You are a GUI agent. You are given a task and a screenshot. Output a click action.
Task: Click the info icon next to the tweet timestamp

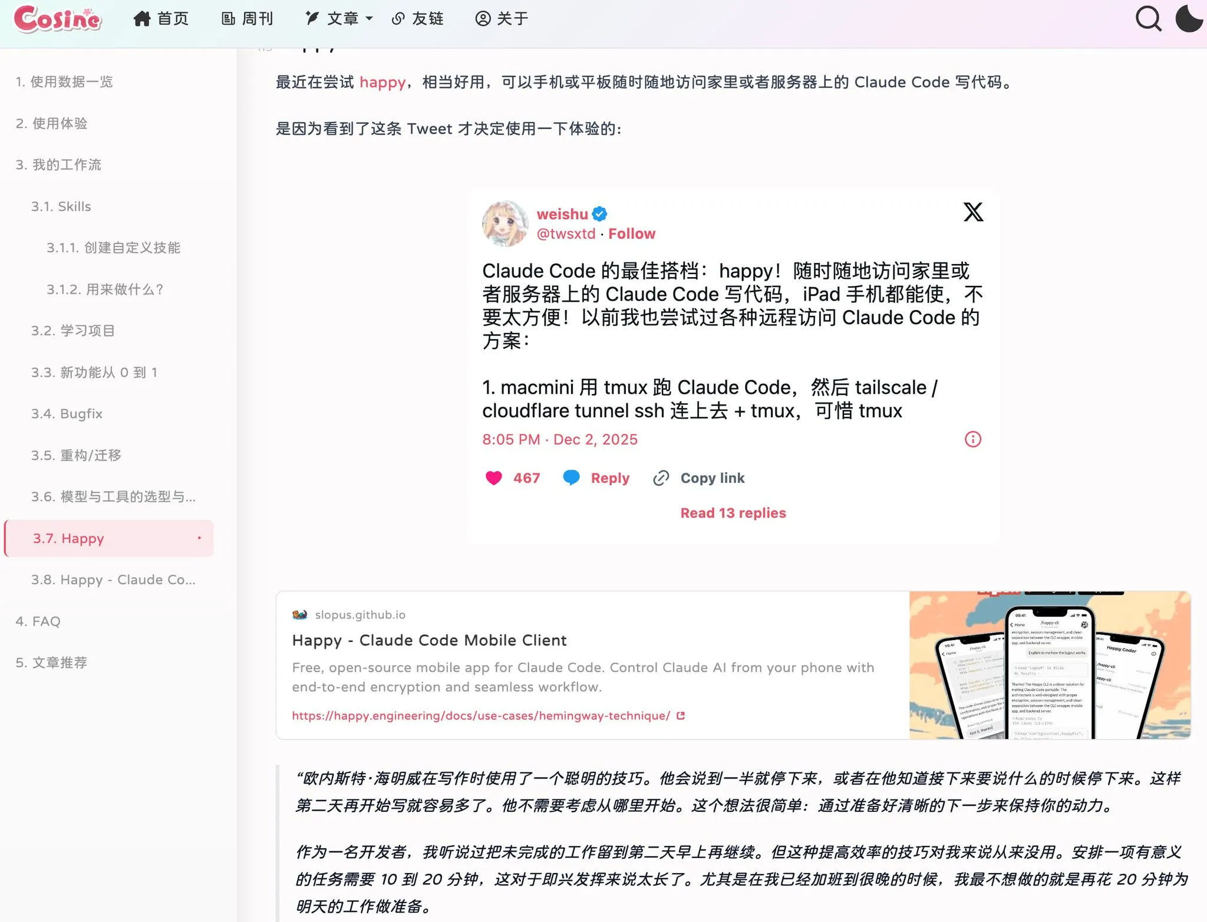tap(972, 439)
